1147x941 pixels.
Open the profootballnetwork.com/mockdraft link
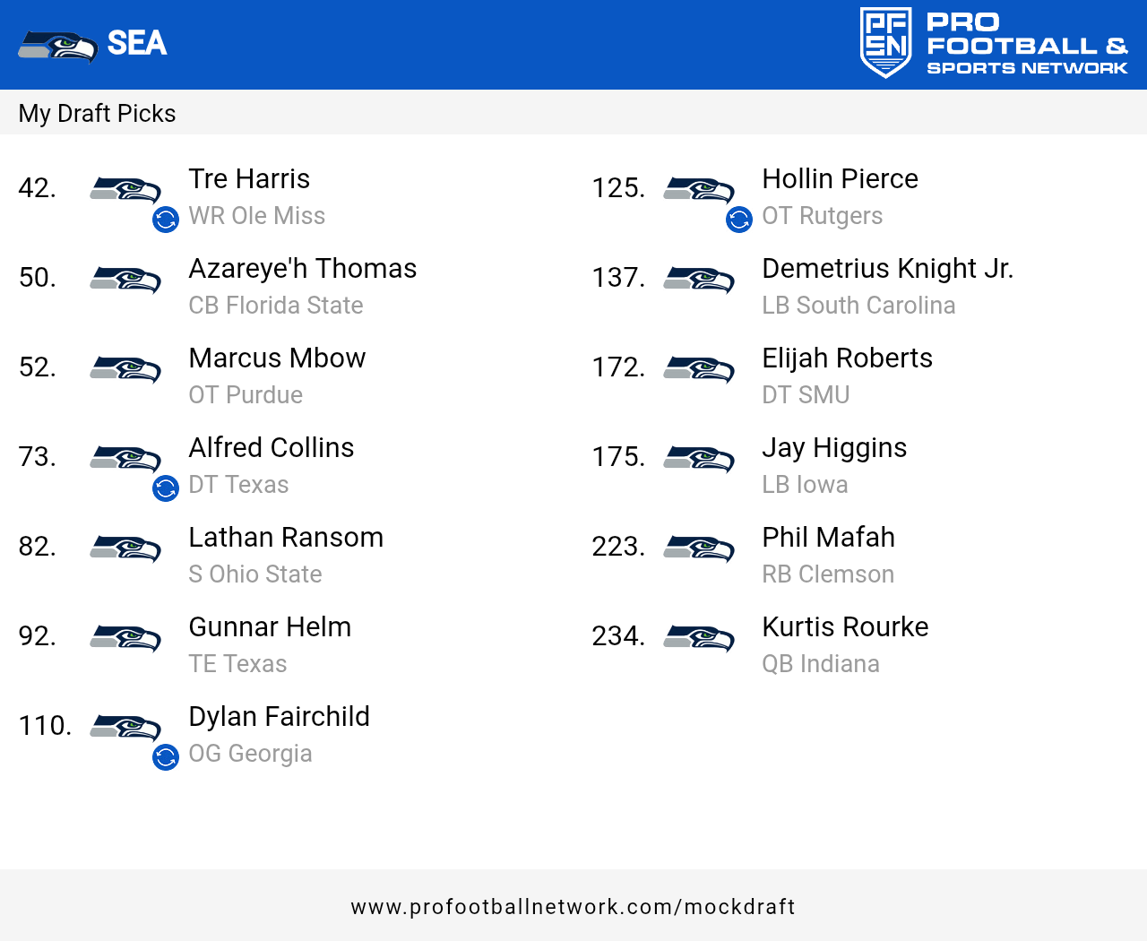click(573, 907)
